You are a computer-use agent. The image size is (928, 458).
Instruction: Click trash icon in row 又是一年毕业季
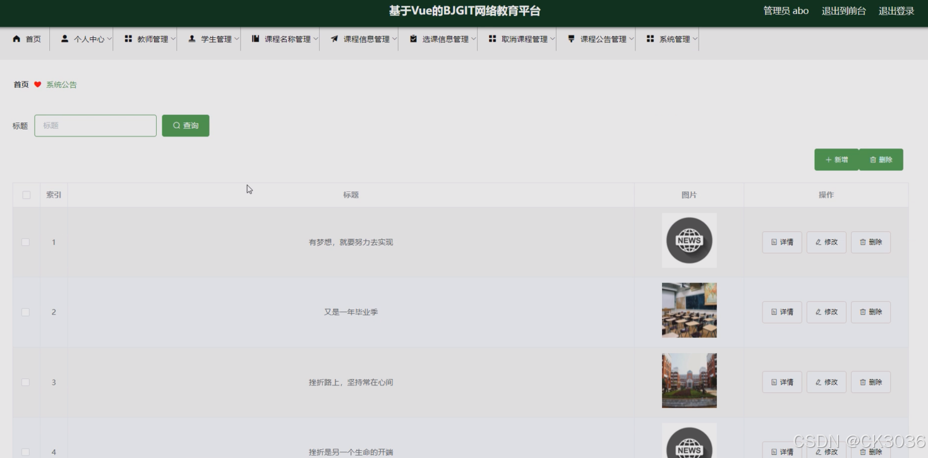click(x=863, y=312)
